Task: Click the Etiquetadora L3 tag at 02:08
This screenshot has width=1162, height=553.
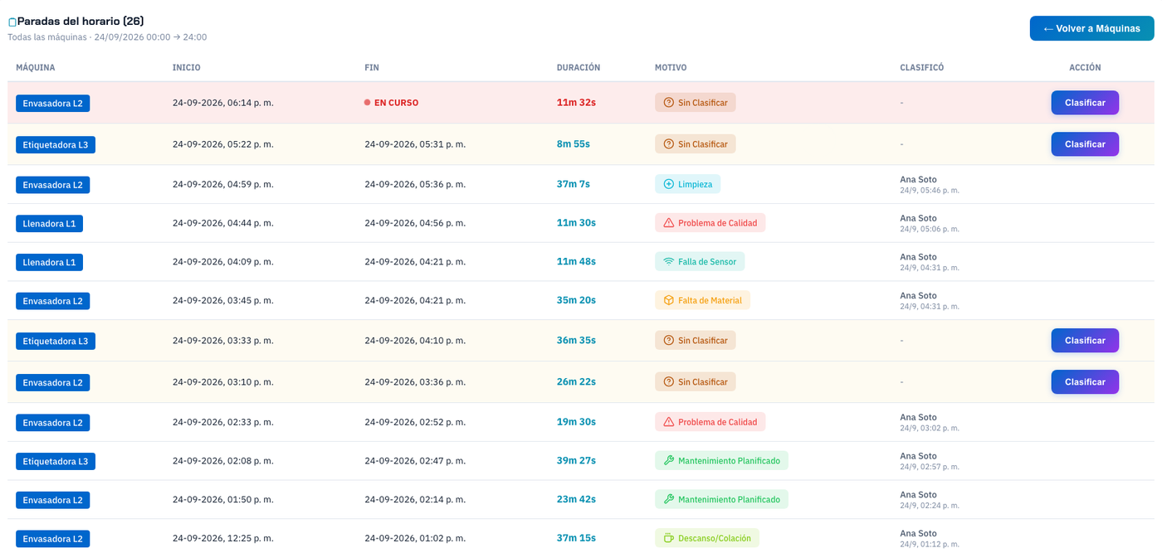Action: [56, 461]
